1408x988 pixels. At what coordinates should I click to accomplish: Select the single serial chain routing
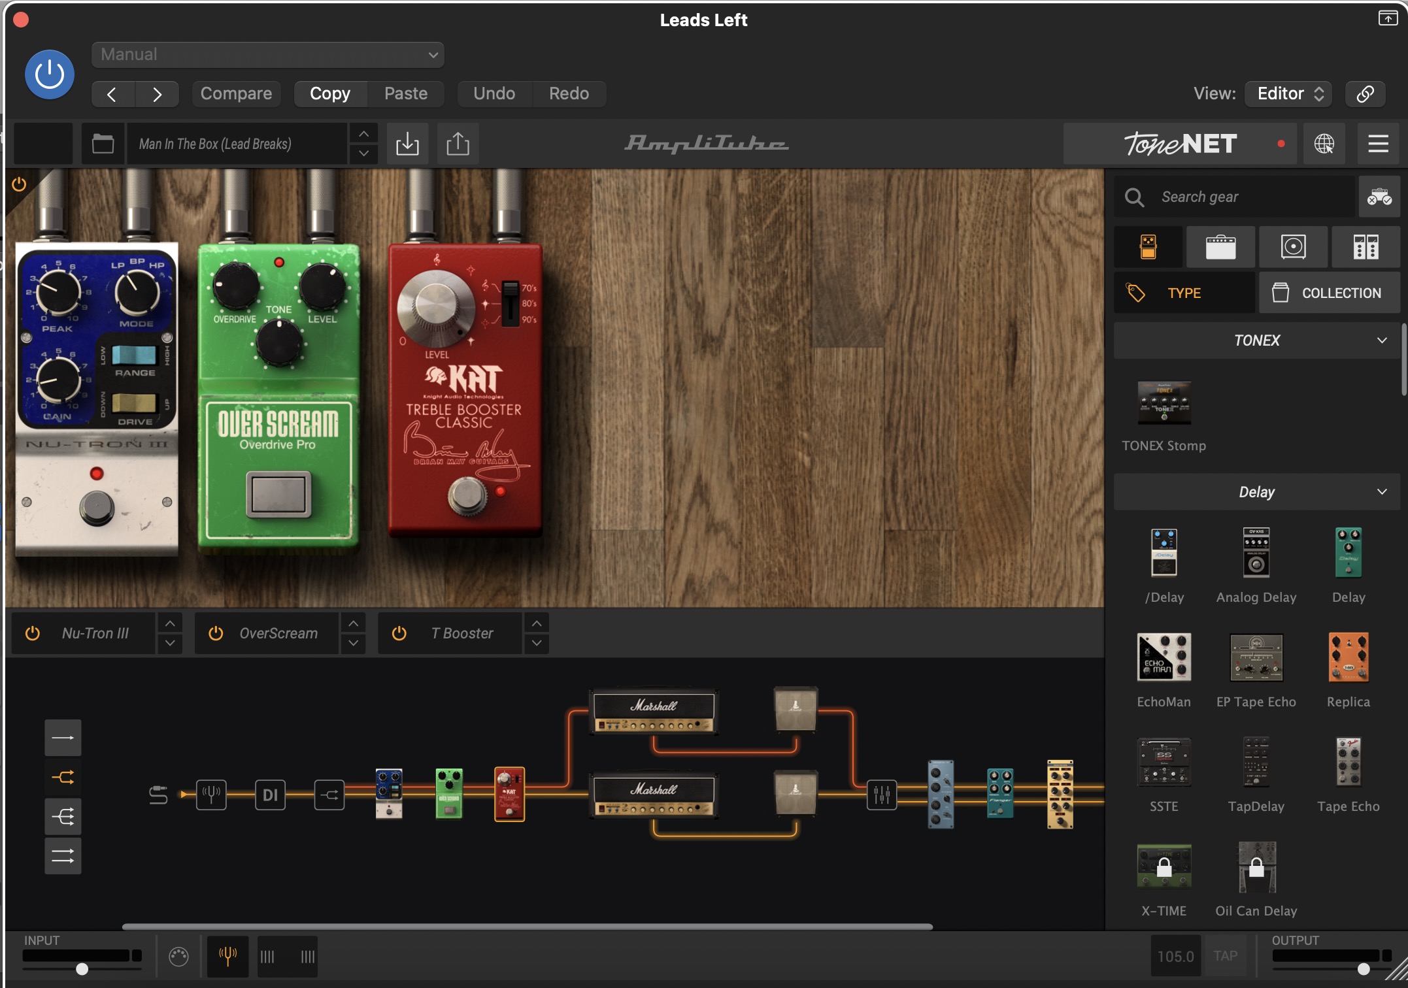(63, 738)
